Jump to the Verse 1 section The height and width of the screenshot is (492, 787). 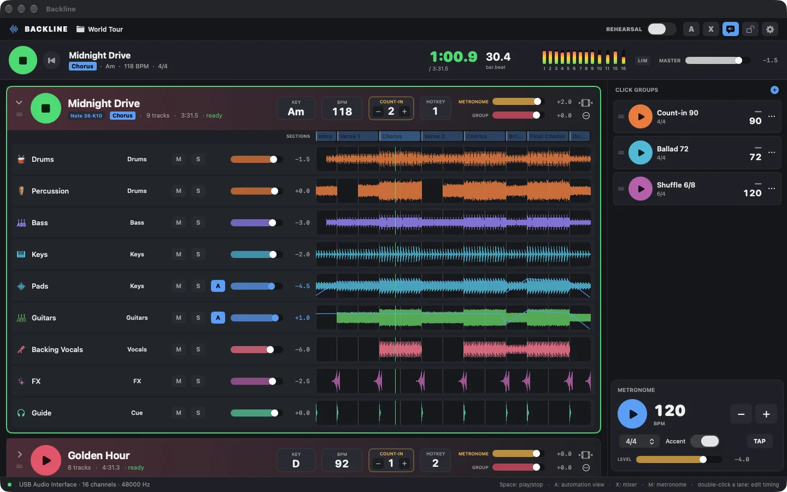point(357,136)
